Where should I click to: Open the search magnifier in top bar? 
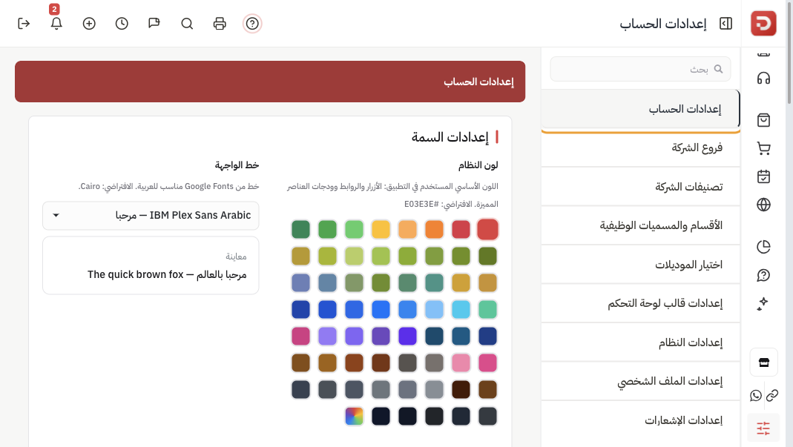click(x=187, y=24)
